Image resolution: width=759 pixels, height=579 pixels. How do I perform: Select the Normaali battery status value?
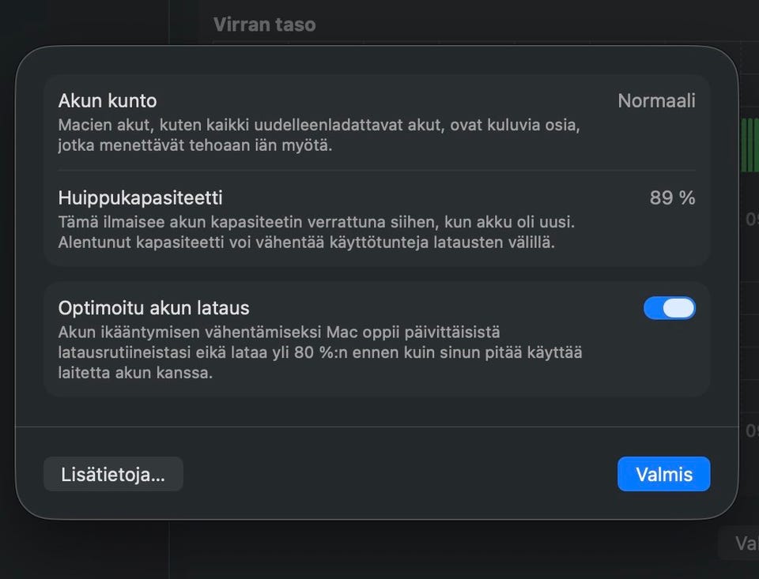[656, 101]
